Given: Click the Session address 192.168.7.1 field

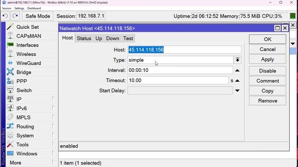Looking at the screenshot, I should coord(91,16).
